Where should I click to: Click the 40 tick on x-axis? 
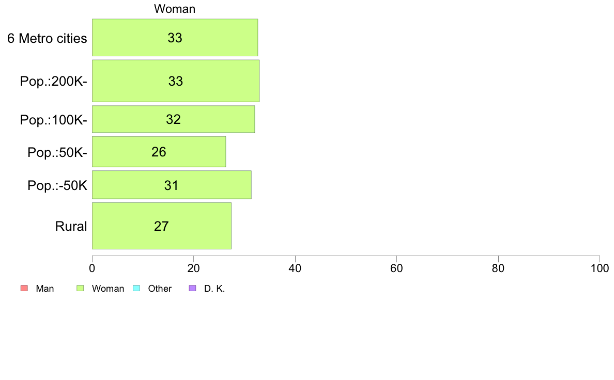click(x=295, y=268)
